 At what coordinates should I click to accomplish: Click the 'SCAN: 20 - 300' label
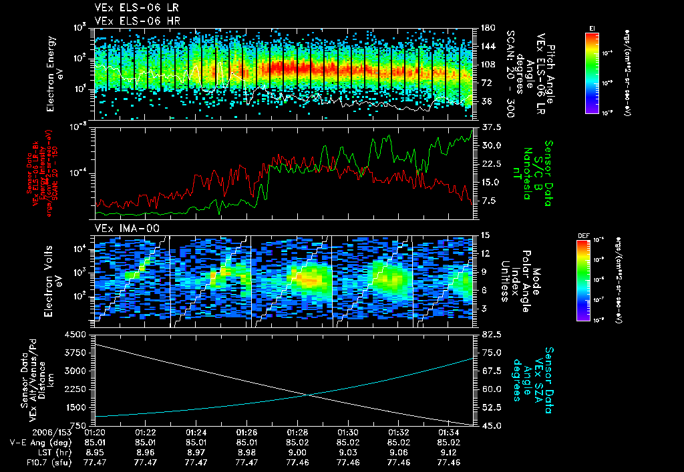point(510,73)
